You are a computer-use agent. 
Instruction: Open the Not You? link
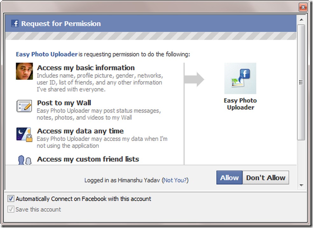175,180
